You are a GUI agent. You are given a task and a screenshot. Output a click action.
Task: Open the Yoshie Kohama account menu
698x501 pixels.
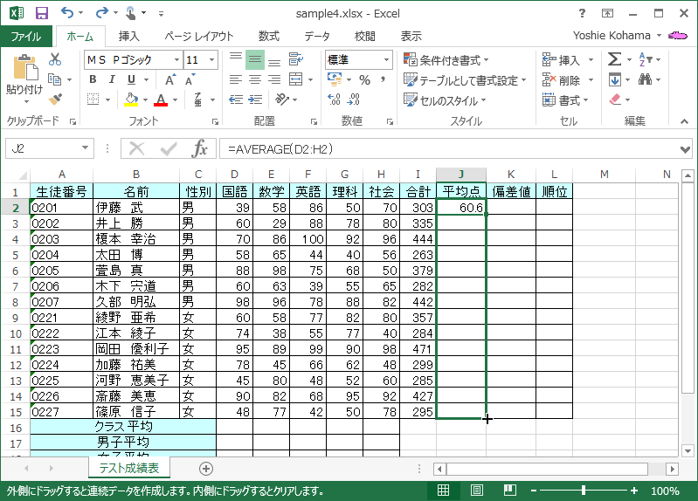coord(617,36)
